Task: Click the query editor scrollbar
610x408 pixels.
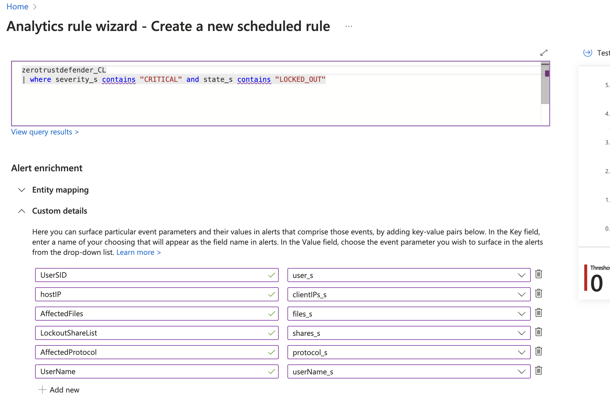Action: coord(545,73)
